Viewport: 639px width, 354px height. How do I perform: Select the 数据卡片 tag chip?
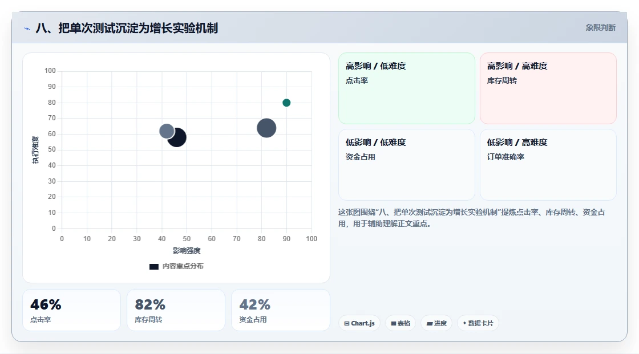pyautogui.click(x=478, y=323)
